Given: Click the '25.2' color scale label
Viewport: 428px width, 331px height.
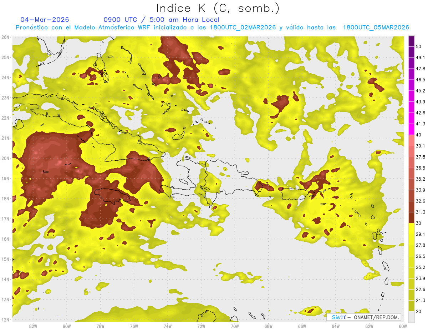Looking at the screenshot, I should click(421, 267).
